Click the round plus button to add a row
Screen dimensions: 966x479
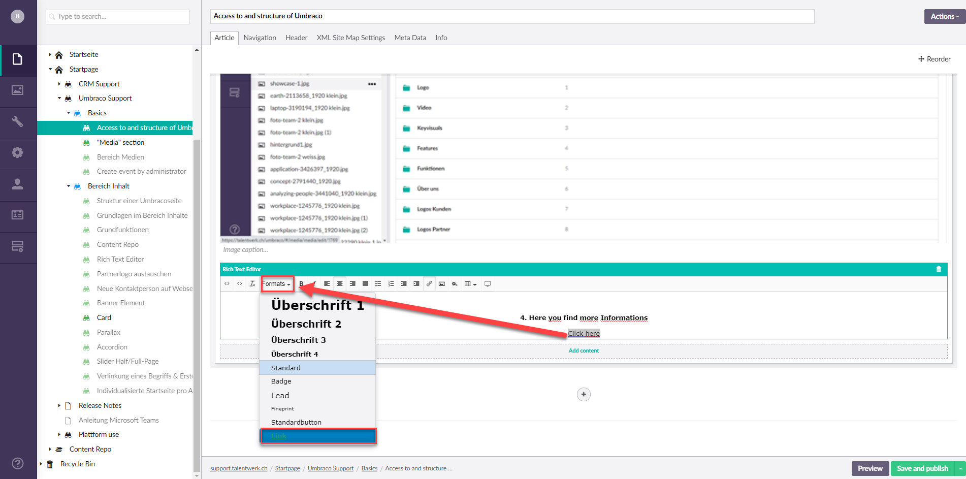[584, 394]
